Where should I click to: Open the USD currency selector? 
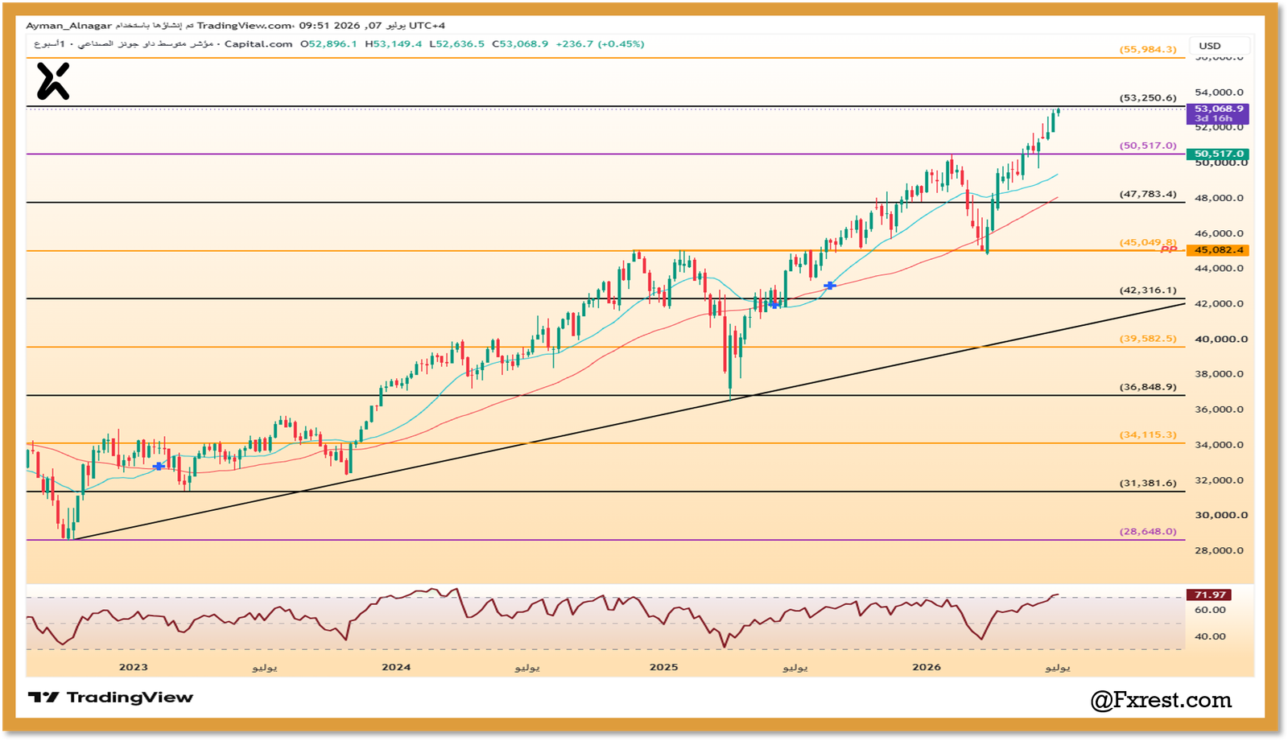(x=1220, y=46)
